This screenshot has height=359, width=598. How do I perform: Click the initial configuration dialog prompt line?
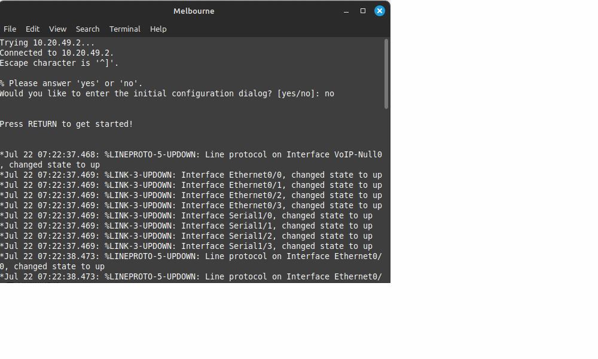[166, 93]
